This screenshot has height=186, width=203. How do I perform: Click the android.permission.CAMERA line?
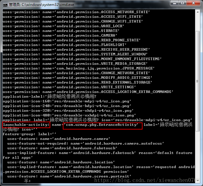tap(60, 35)
